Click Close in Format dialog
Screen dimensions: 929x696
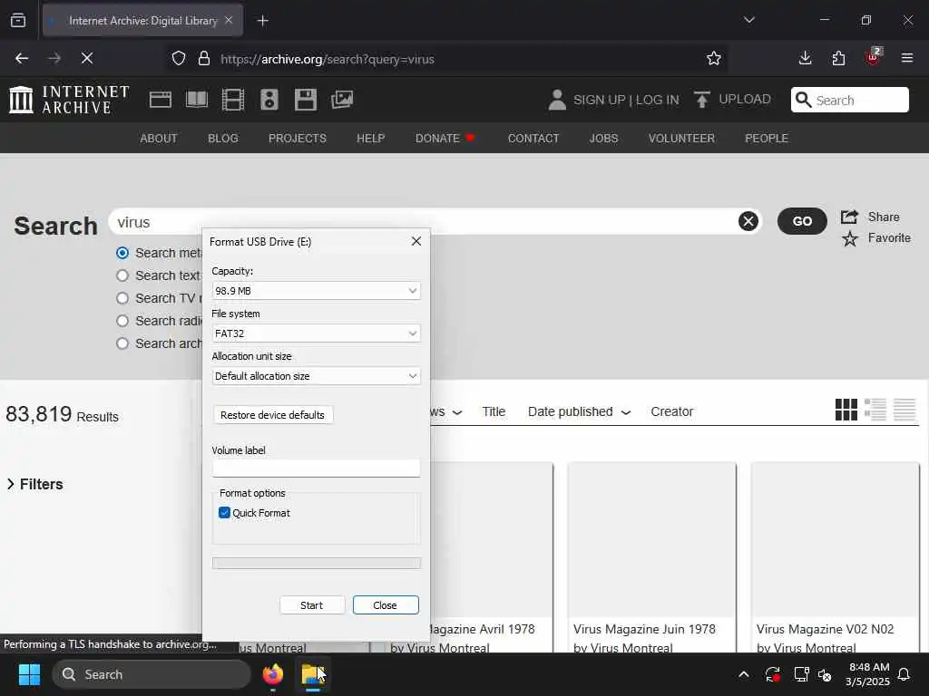385,604
